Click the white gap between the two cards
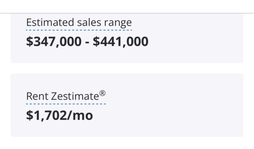 [x=127, y=68]
